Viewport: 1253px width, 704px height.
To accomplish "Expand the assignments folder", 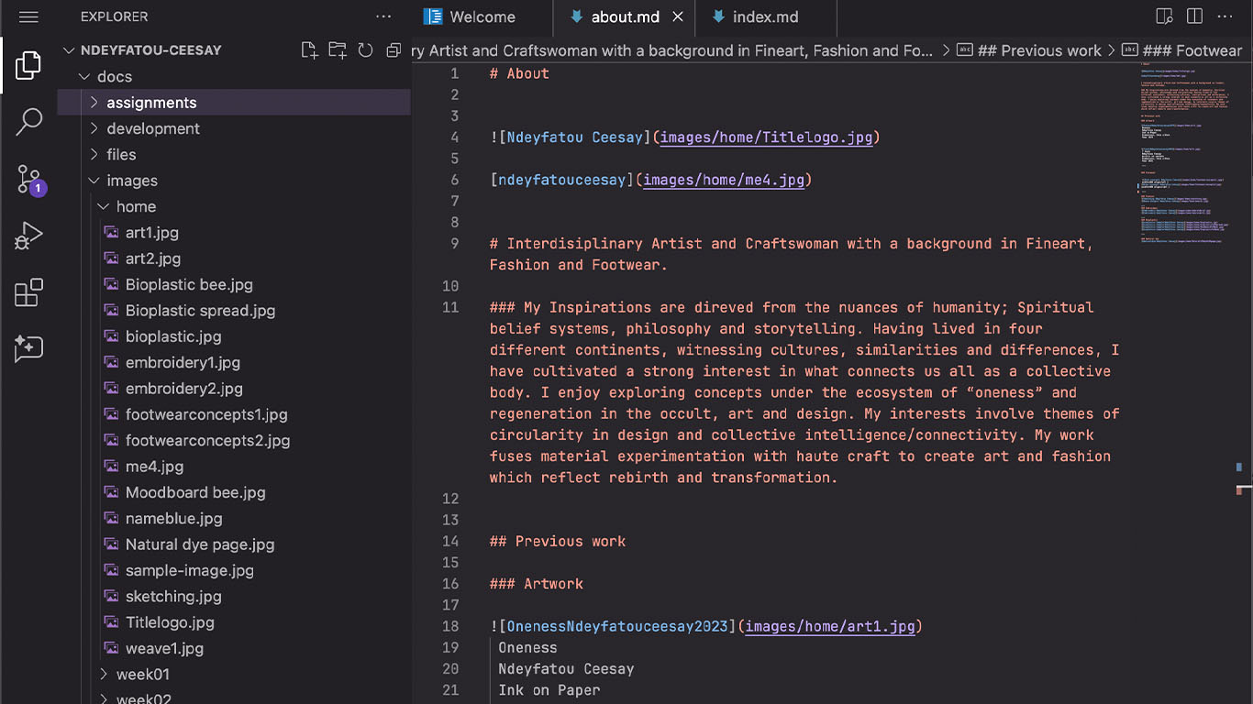I will [151, 103].
